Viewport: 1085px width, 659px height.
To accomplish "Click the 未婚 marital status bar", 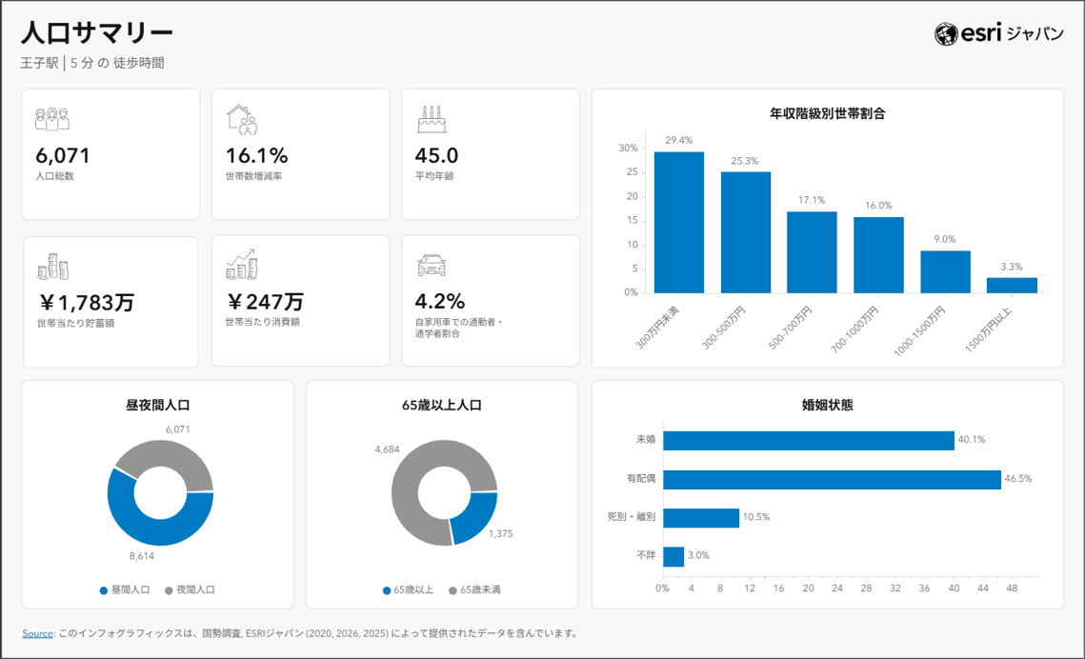I will (x=808, y=440).
